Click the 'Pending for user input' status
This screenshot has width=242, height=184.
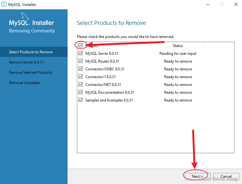point(178,54)
